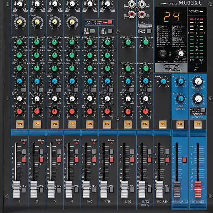Click SEND MASTER AUX1 blue knob
Image resolution: width=213 pixels, height=213 pixels.
[181, 81]
